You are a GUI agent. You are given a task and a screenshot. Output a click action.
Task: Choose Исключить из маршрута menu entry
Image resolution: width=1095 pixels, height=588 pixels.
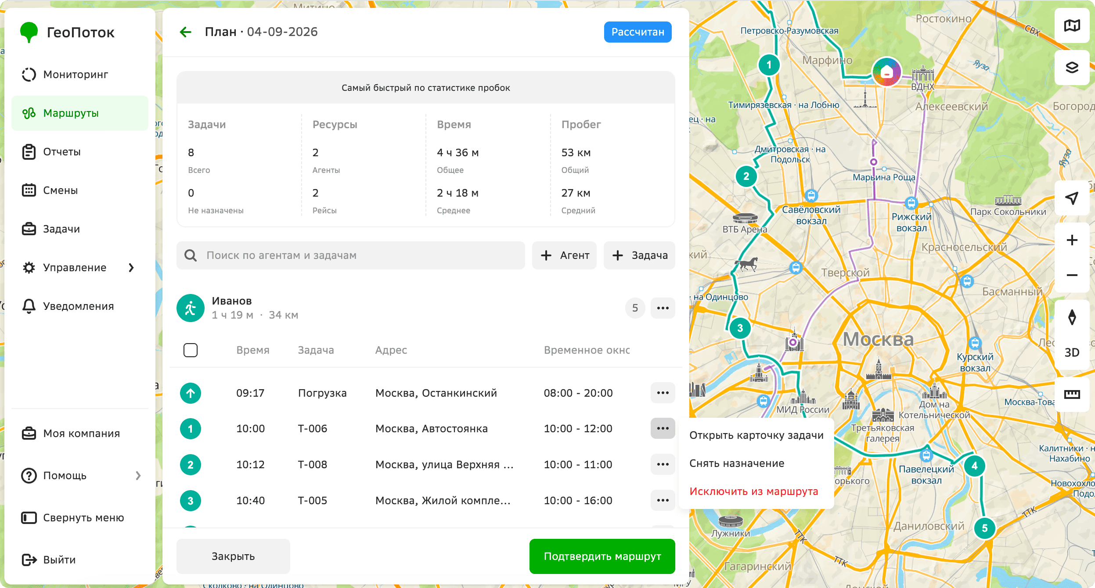(x=756, y=491)
